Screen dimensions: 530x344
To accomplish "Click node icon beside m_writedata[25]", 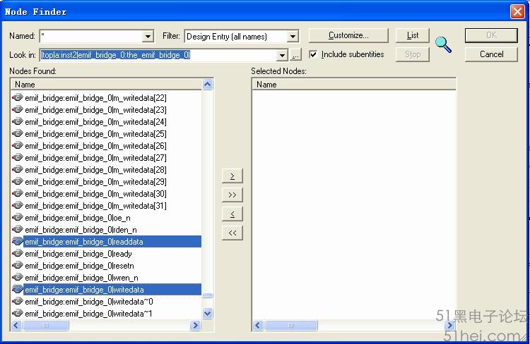I will [x=18, y=133].
